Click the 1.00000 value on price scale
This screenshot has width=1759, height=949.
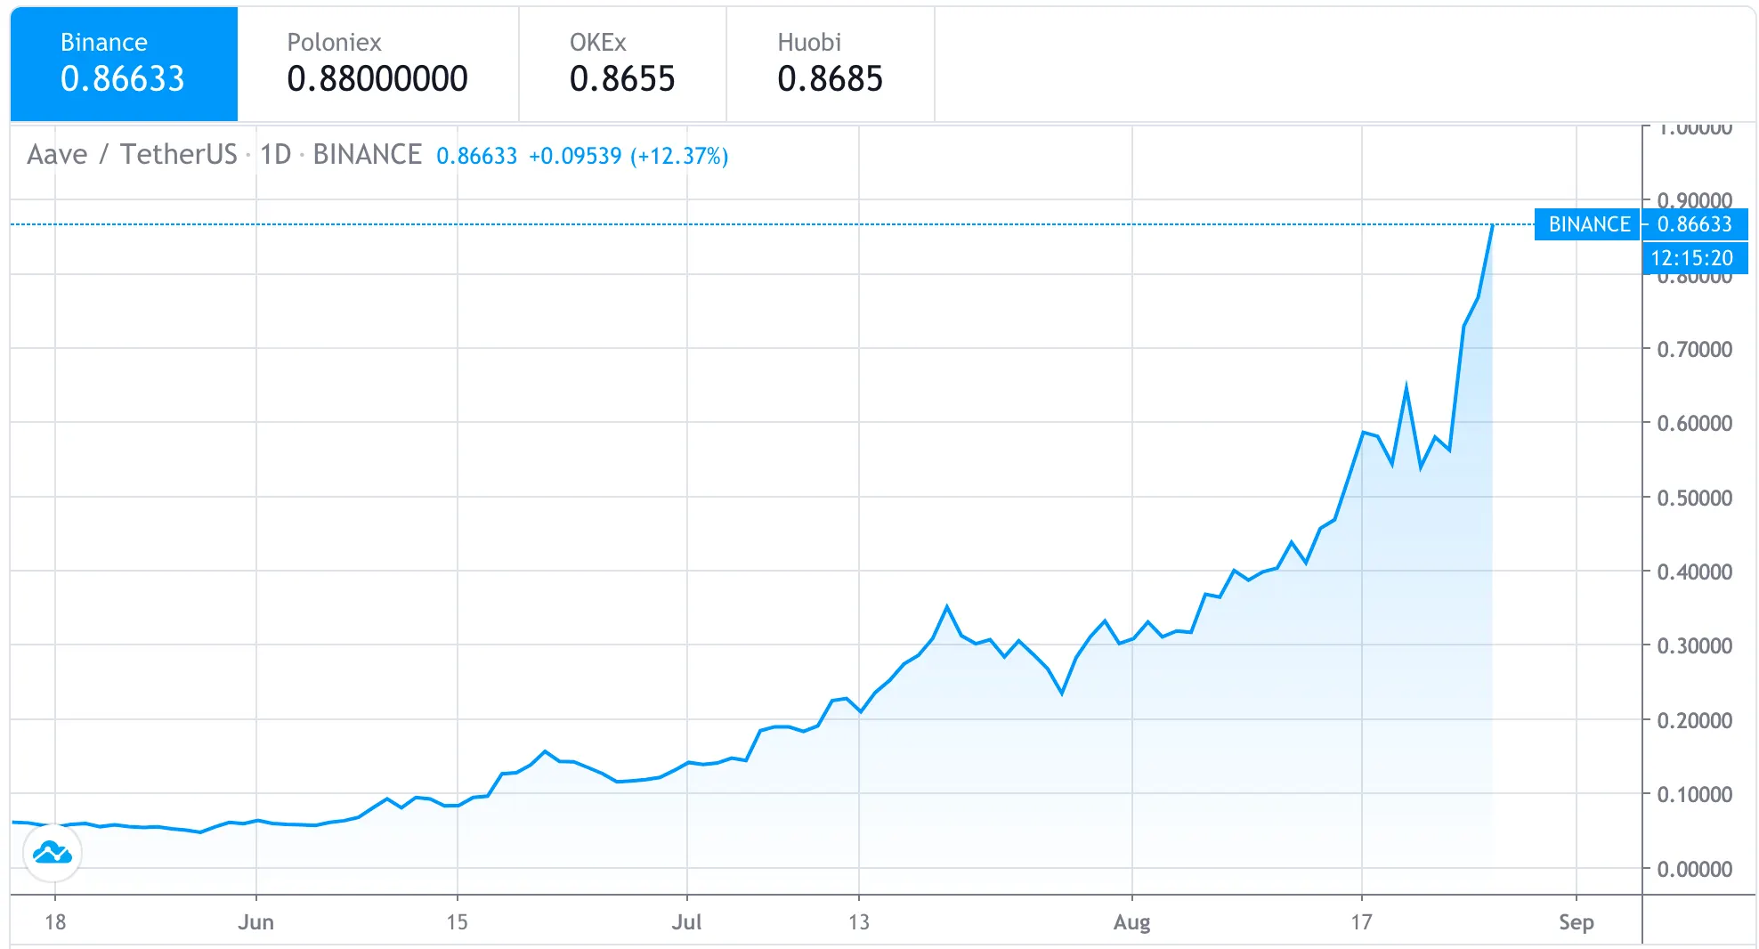coord(1694,127)
